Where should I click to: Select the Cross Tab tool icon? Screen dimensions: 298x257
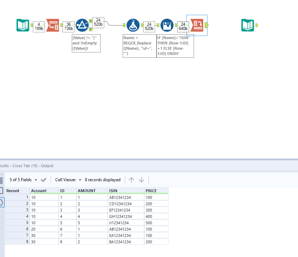click(x=197, y=25)
